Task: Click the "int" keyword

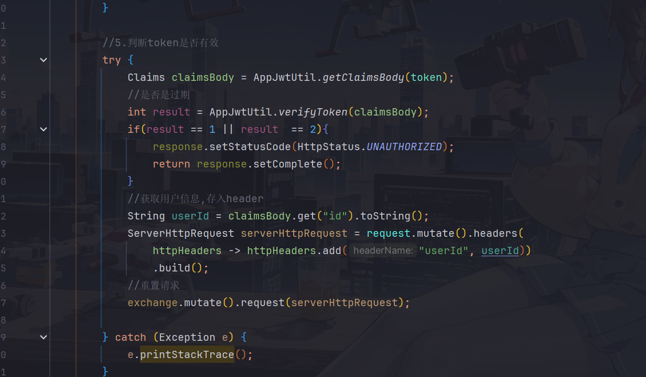Action: [x=137, y=112]
